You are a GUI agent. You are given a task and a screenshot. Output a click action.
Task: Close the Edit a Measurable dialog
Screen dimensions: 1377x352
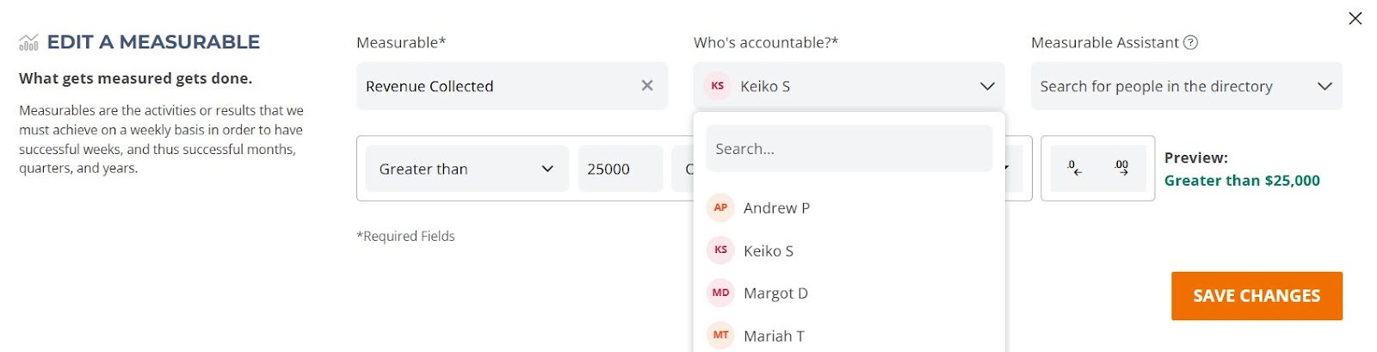point(1355,18)
